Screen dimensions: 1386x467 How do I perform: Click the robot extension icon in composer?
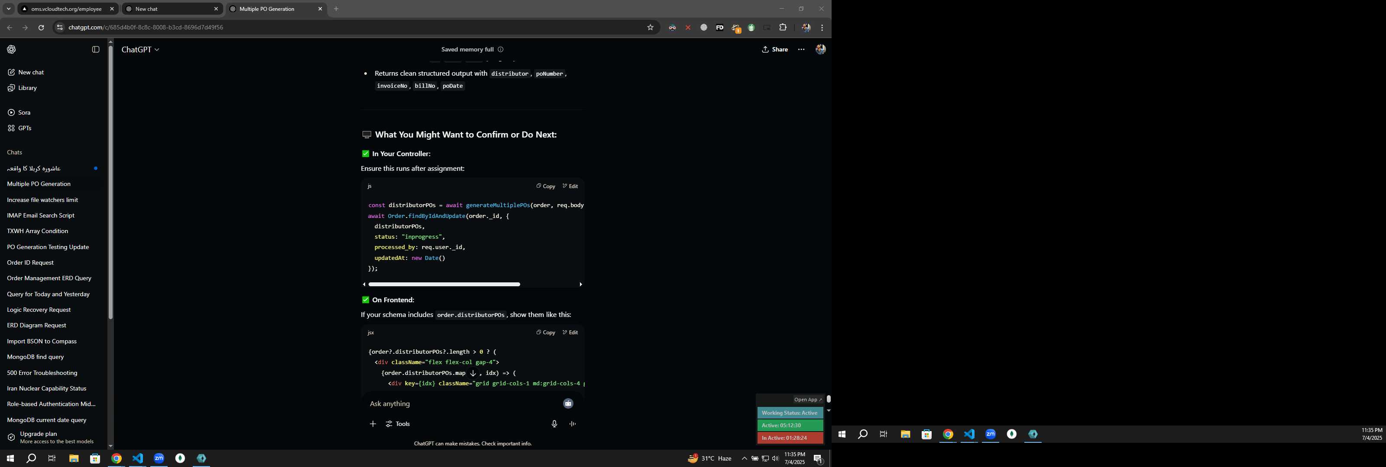568,403
